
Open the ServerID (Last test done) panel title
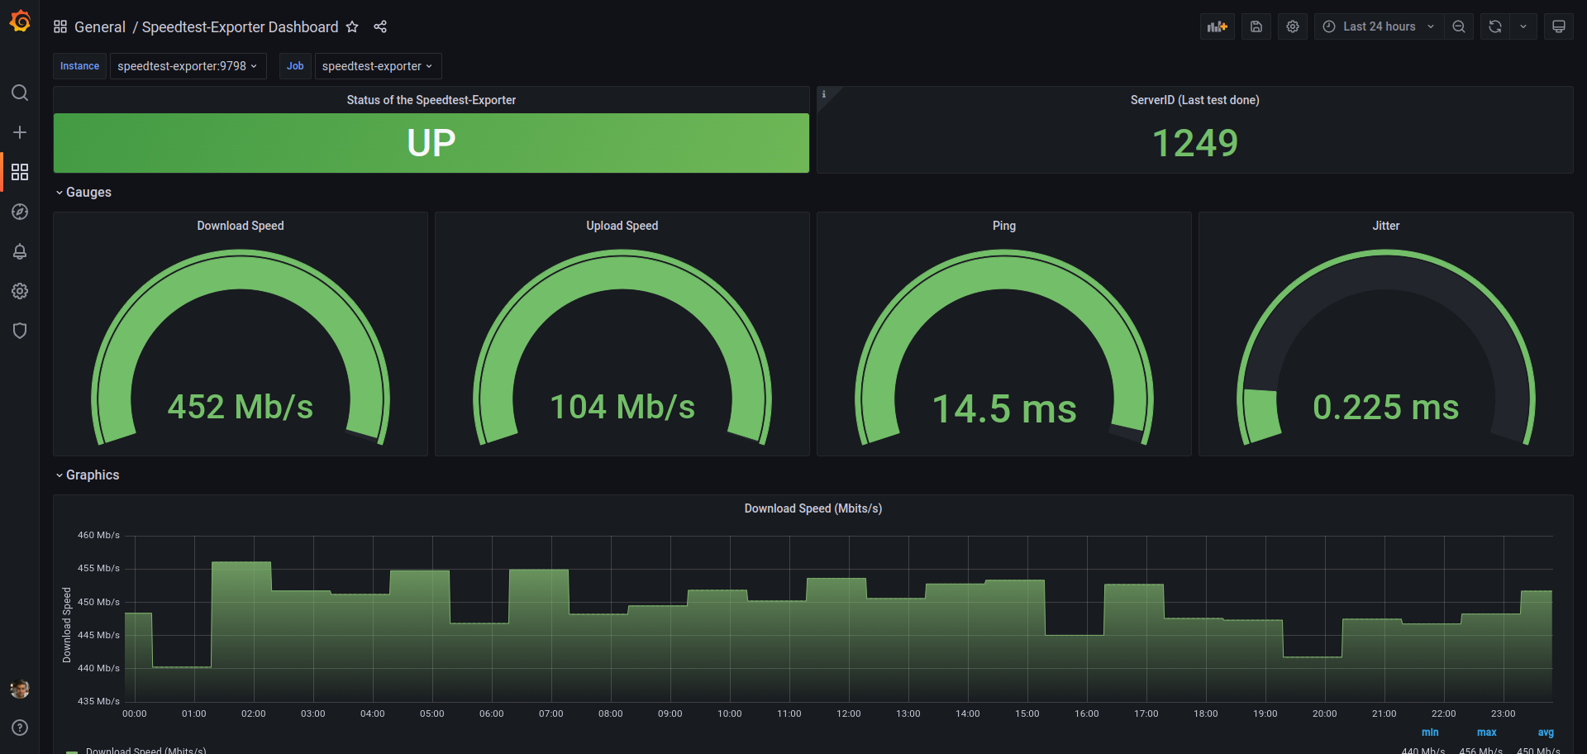pyautogui.click(x=1195, y=100)
